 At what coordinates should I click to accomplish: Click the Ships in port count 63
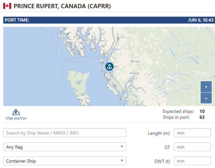(x=202, y=117)
